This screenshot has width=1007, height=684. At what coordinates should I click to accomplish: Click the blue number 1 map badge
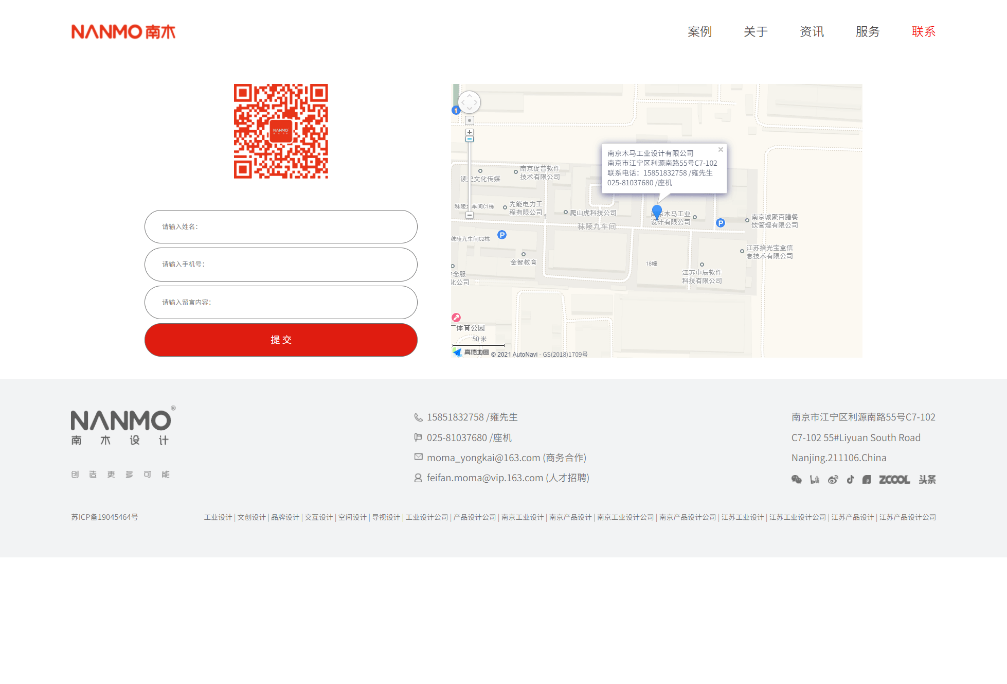(x=456, y=110)
